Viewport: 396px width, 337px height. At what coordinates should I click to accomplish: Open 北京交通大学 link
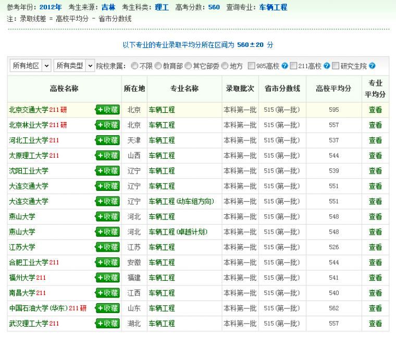click(x=29, y=110)
